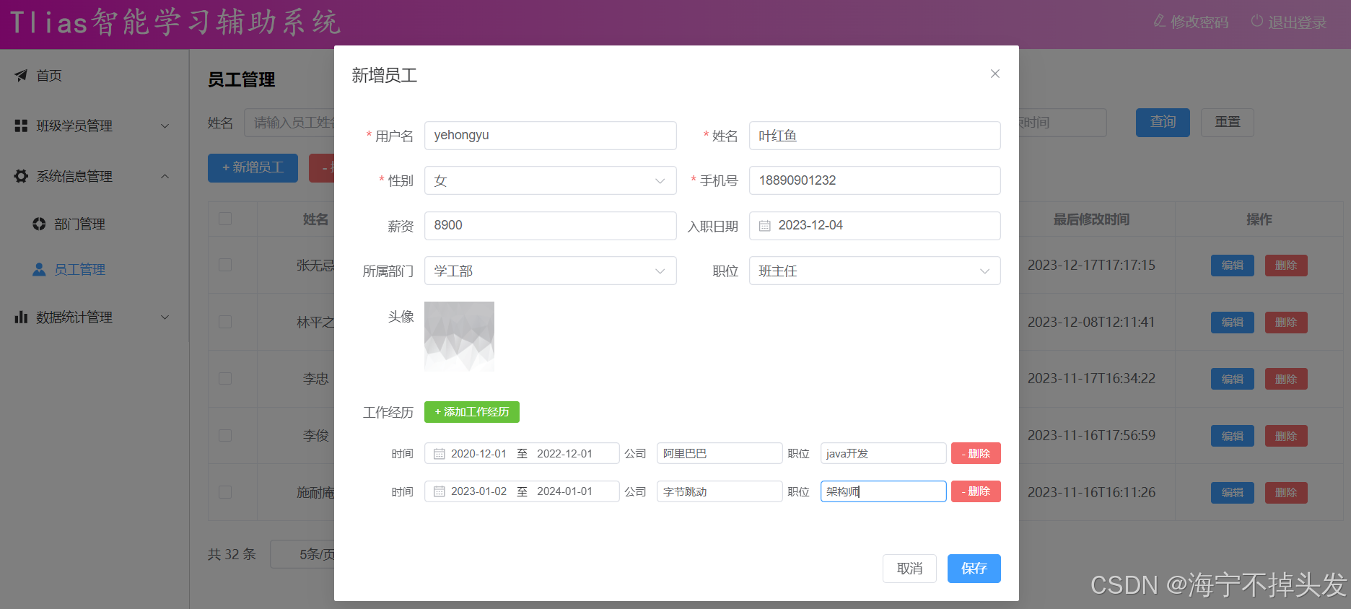The height and width of the screenshot is (609, 1351).
Task: Click the 职位 field containing 架构师
Action: [x=883, y=491]
